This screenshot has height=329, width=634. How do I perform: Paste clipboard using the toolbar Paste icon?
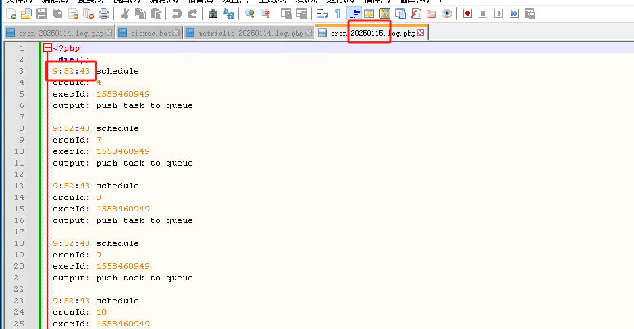(156, 14)
